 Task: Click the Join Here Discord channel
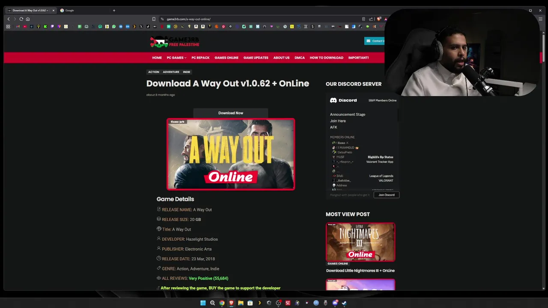338,121
